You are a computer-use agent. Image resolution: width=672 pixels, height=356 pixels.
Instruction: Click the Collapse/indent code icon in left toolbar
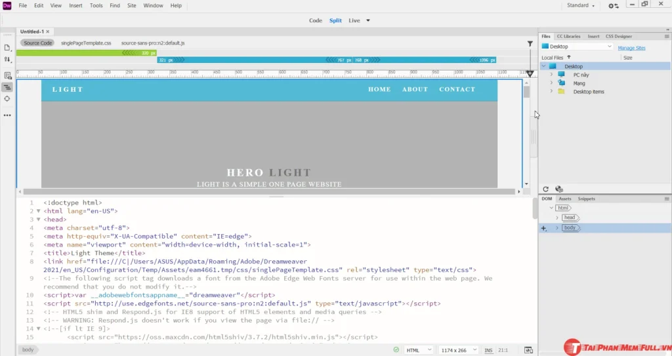7,87
